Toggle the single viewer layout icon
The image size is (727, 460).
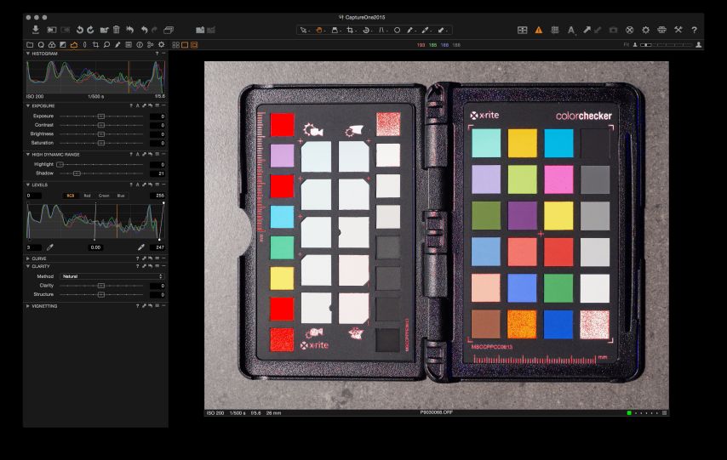pyautogui.click(x=184, y=44)
